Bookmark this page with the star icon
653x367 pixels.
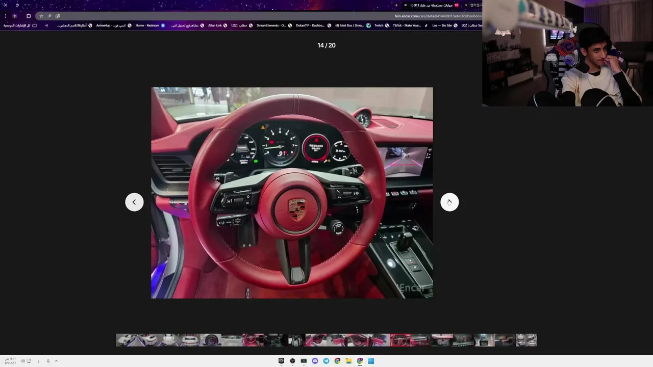41,16
